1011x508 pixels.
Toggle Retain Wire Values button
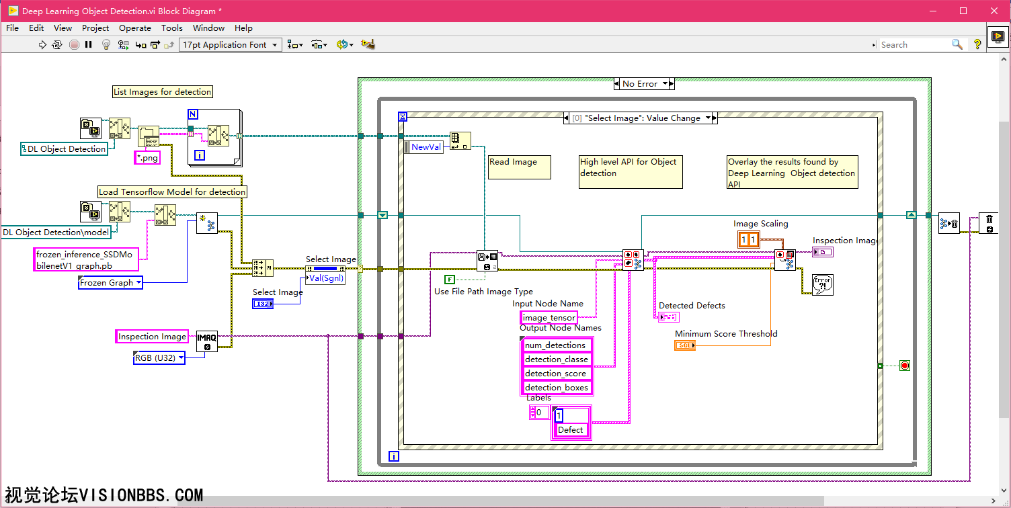123,45
